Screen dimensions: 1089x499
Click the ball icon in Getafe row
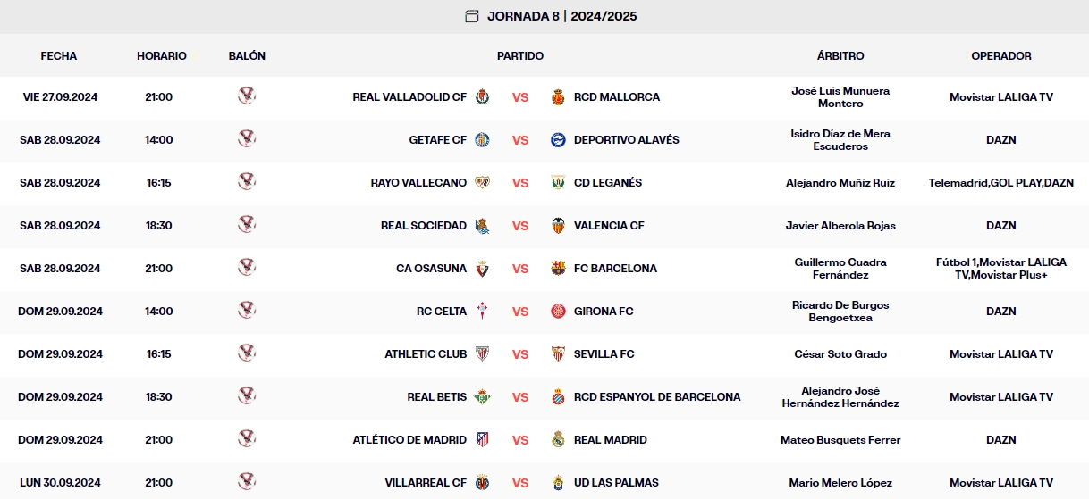click(247, 138)
